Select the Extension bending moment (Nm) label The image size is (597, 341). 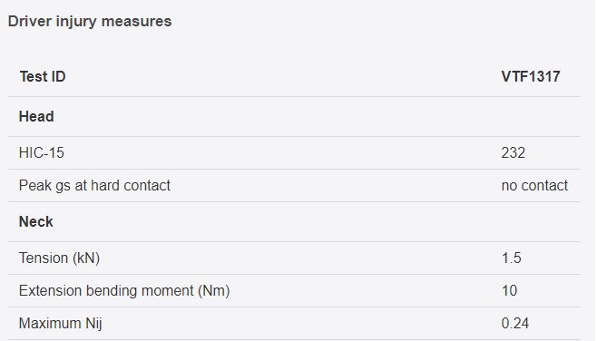click(x=124, y=290)
